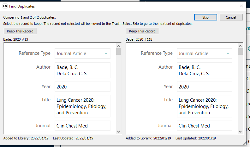Click the EndNote icon in the title bar
The image size is (250, 147).
(x=5, y=6)
